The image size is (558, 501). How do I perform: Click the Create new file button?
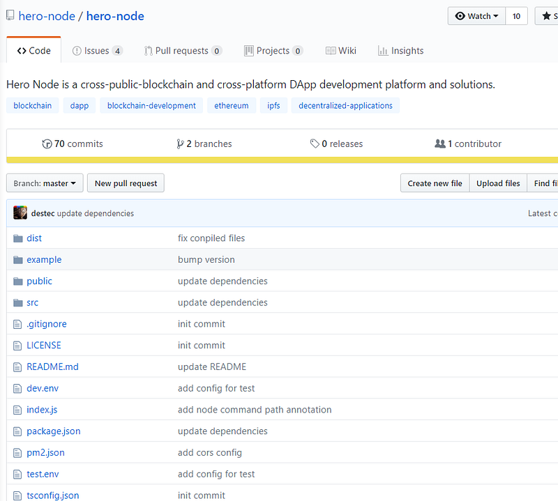tap(435, 183)
